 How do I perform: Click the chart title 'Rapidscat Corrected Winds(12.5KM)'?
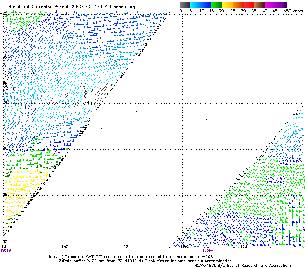pos(47,7)
